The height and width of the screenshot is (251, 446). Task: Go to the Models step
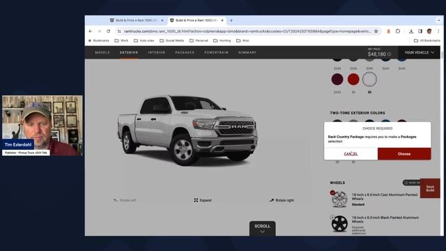point(102,53)
